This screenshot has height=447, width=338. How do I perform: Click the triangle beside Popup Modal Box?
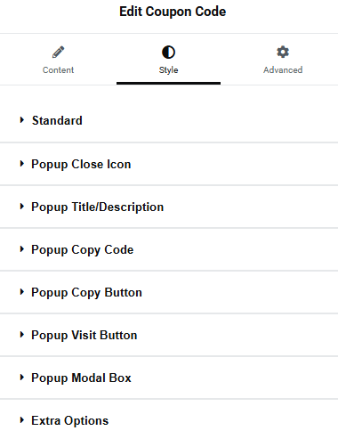[x=22, y=378]
